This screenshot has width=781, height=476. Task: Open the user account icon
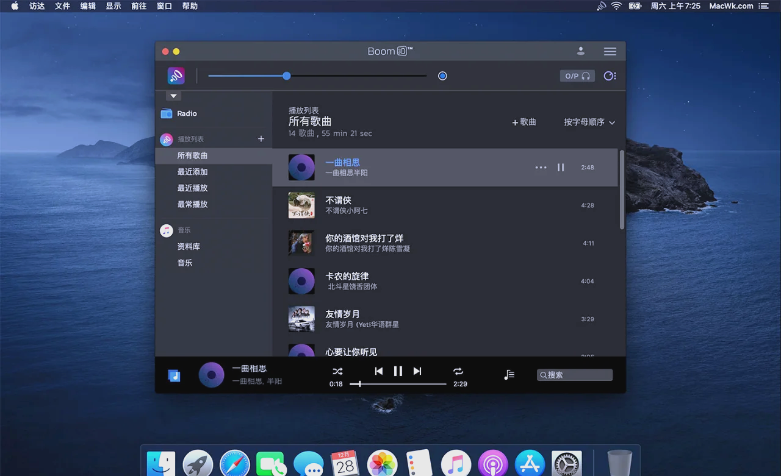580,51
